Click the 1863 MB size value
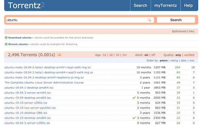 tap(159, 88)
